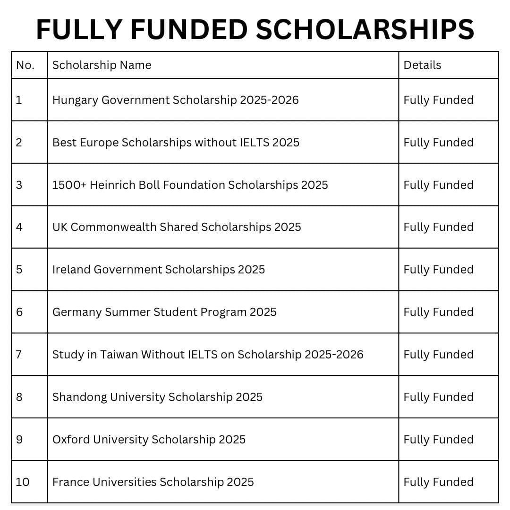The width and height of the screenshot is (510, 510).
Task: Click the Details column header
Action: (422, 65)
